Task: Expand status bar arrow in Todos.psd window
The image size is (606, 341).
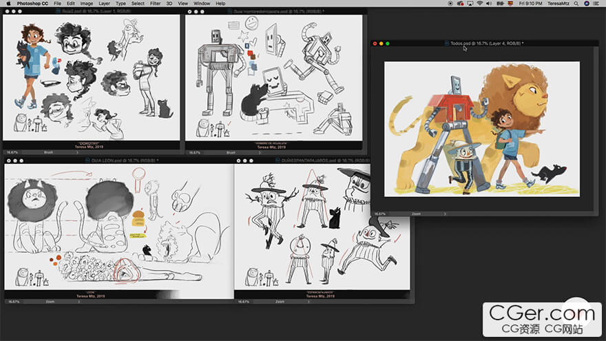Action: 444,214
